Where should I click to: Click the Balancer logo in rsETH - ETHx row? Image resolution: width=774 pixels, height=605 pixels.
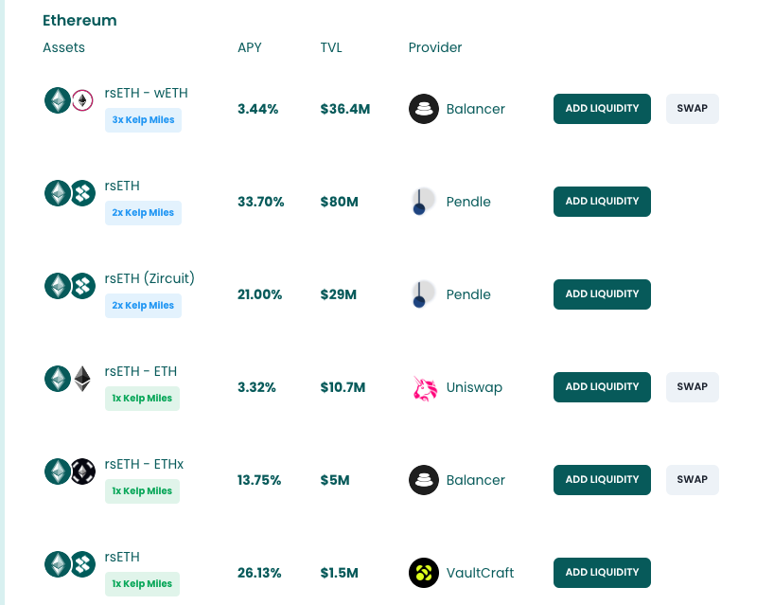[x=424, y=480]
